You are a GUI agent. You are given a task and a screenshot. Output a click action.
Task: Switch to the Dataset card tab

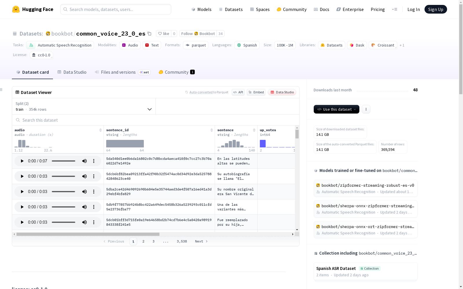pyautogui.click(x=32, y=72)
